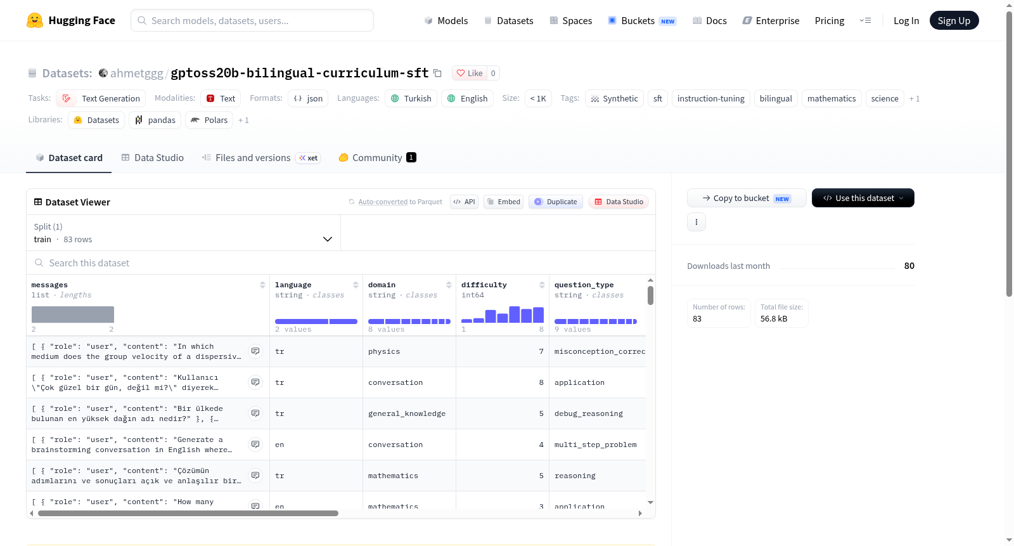Open Enterprise in the top navigation
The image size is (1014, 546).
[x=771, y=21]
